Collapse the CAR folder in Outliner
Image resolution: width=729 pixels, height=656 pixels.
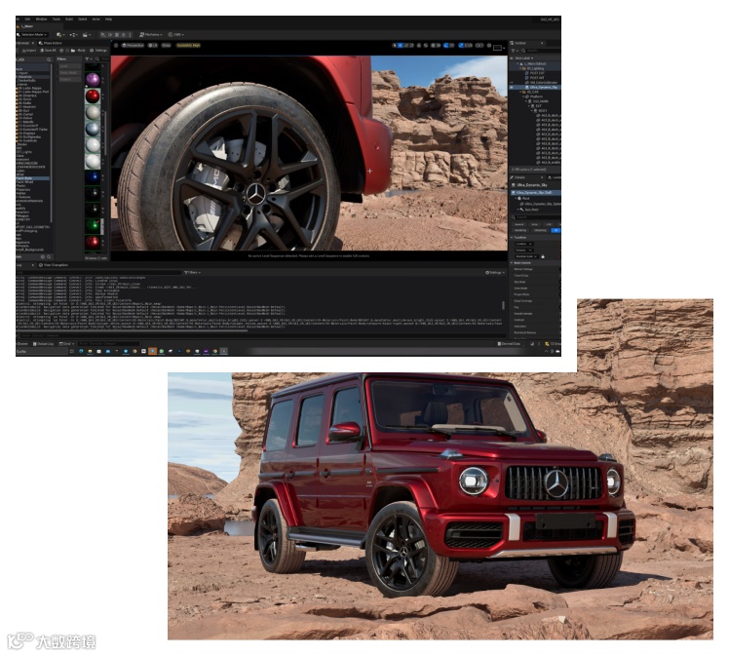click(520, 92)
